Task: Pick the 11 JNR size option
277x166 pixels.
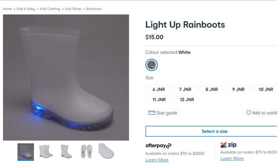Action: pos(159,100)
